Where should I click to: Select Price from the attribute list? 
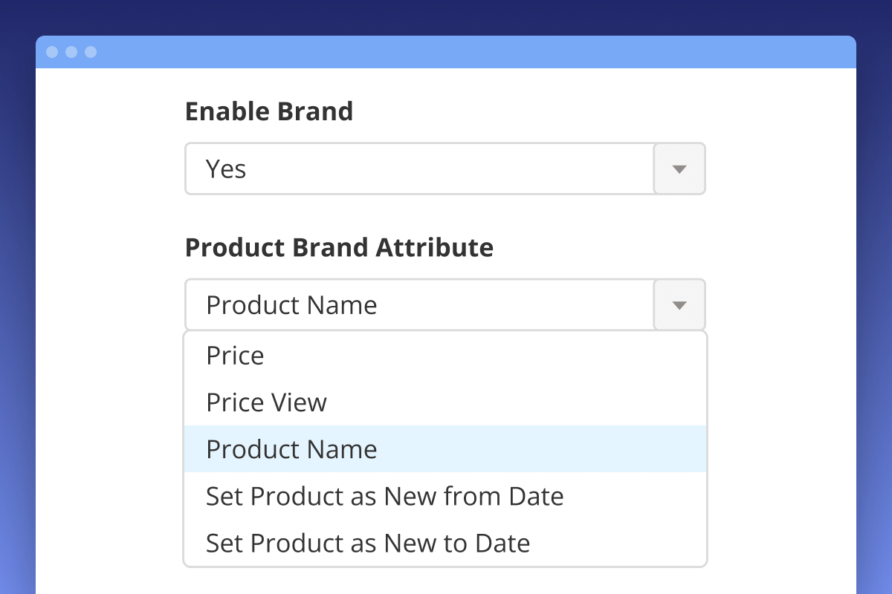point(235,355)
